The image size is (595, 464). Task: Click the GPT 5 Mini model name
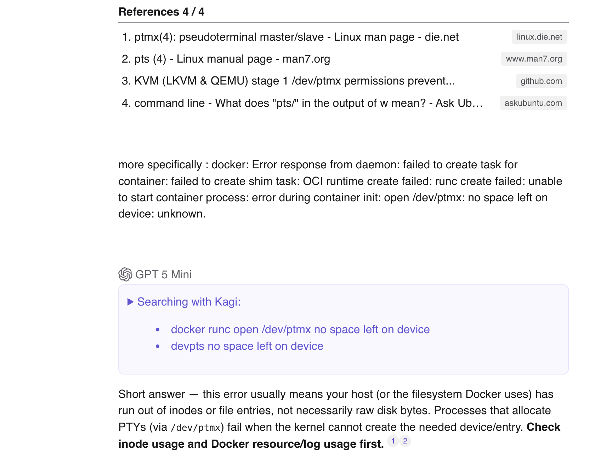[x=163, y=274]
